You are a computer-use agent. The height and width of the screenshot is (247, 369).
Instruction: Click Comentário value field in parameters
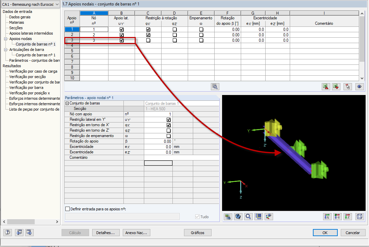click(182, 157)
